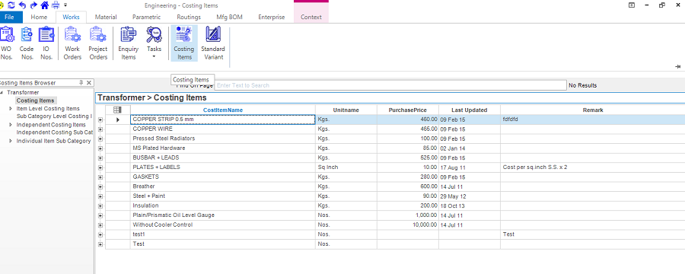The image size is (685, 274).
Task: Switch to the Context ribbon tab
Action: point(311,18)
